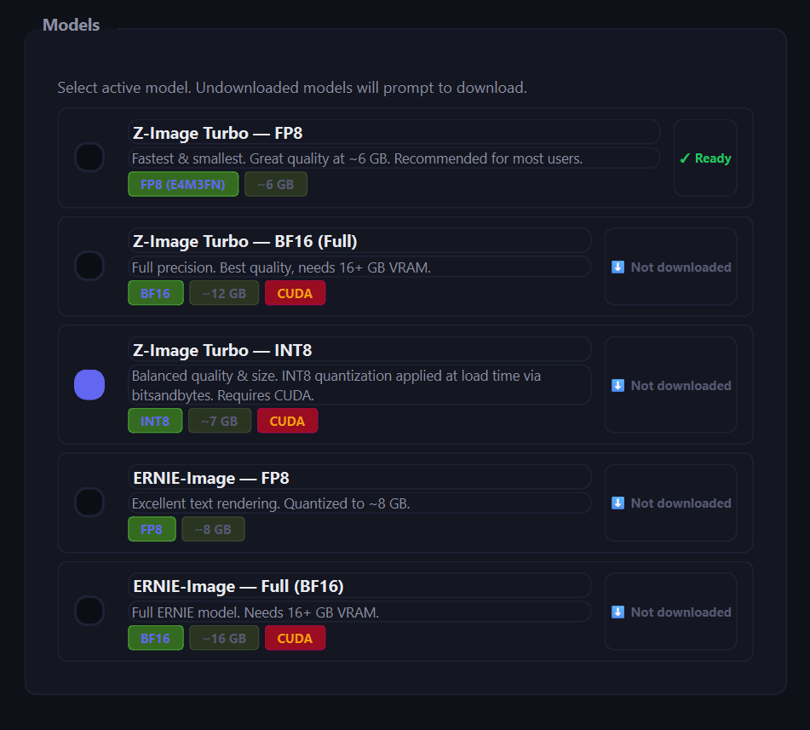Click 'Fastest & smallest. Great quality' description
The height and width of the screenshot is (730, 810).
pyautogui.click(x=357, y=158)
